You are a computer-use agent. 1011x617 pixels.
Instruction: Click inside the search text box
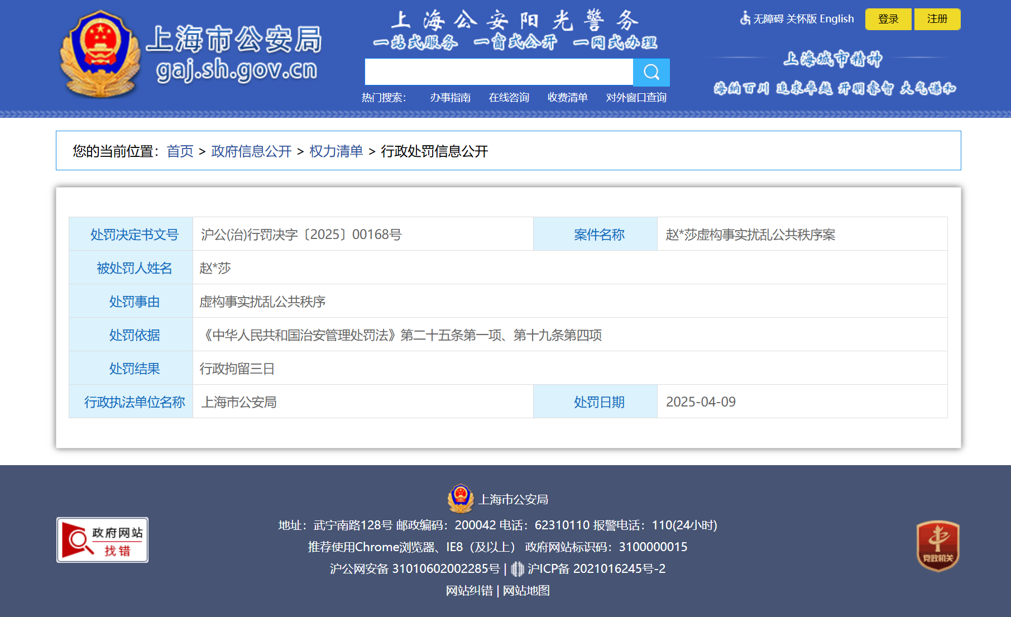(x=499, y=72)
